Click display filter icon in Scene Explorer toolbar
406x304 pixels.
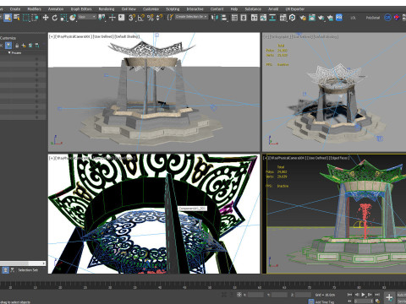tap(8, 46)
